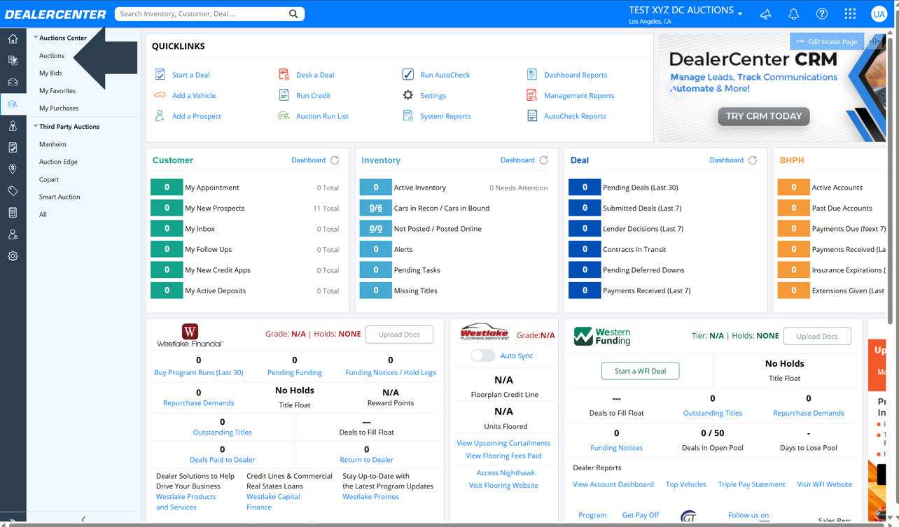Click the DealerCenter logo

point(55,14)
